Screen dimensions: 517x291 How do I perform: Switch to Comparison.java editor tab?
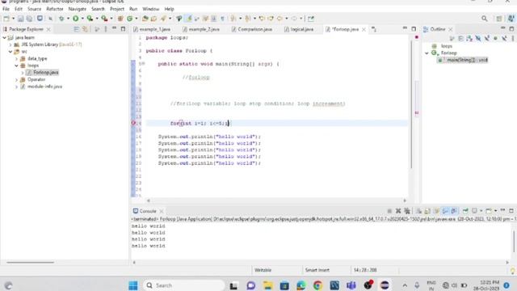coord(252,29)
